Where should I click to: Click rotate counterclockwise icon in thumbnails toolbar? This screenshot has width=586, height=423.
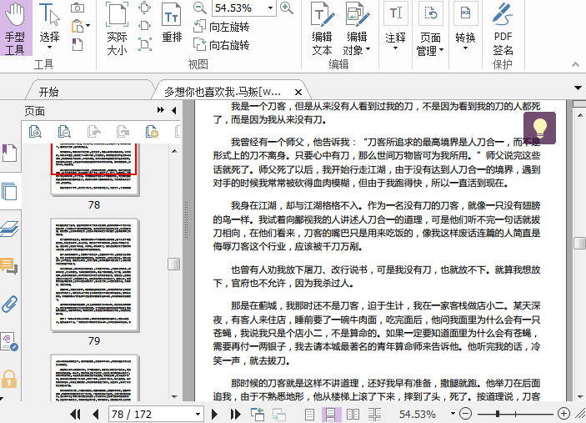(x=94, y=132)
